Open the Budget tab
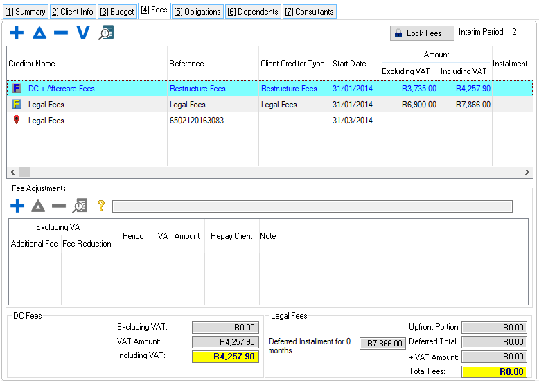The image size is (539, 383). point(117,12)
